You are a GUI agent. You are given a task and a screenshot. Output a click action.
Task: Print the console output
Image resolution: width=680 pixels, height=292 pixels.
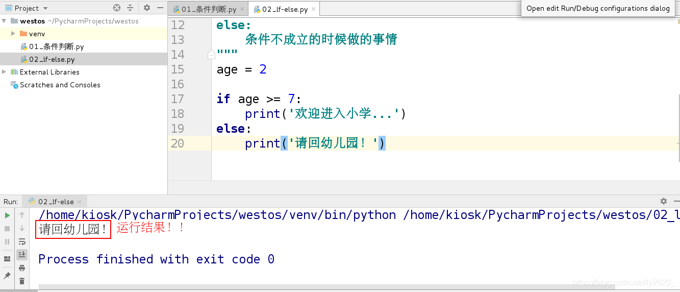point(22,267)
